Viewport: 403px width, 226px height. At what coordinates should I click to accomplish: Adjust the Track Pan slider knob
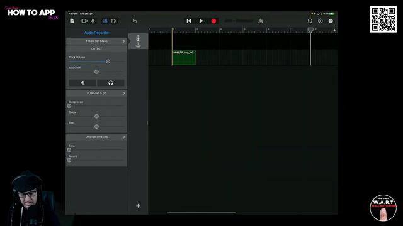click(x=96, y=72)
